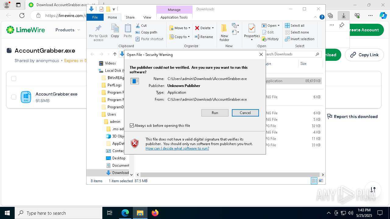The width and height of the screenshot is (390, 219).
Task: Open the Edge tab actions menu icon
Action: [x=18, y=5]
